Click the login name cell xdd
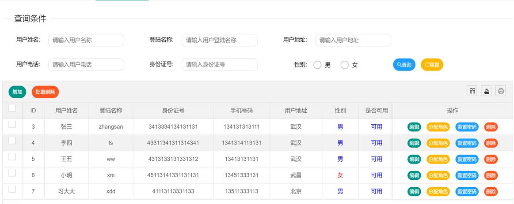The image size is (514, 204). pyautogui.click(x=111, y=192)
